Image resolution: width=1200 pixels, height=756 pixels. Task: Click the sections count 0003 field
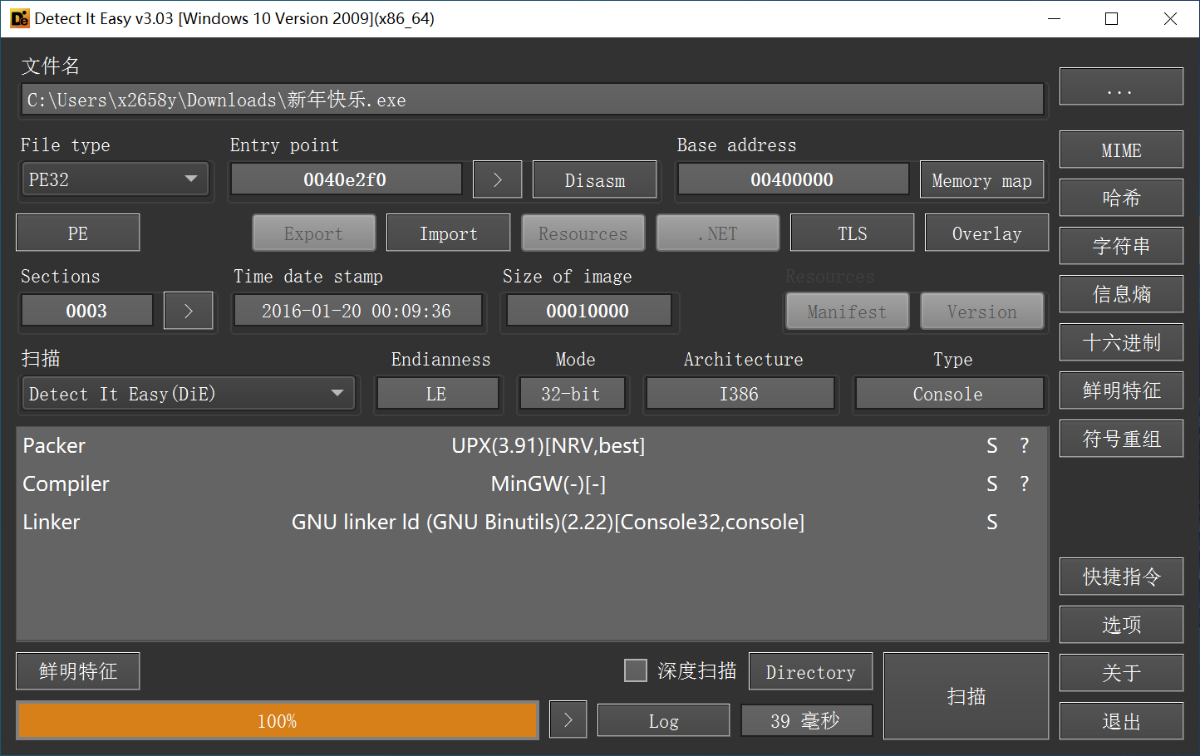click(87, 311)
